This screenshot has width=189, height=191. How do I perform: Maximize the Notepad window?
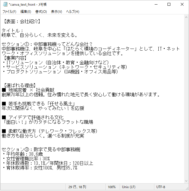[169, 4]
